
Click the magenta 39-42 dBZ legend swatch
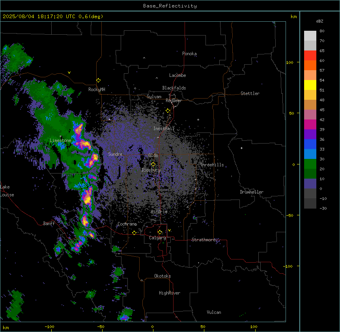pyautogui.click(x=310, y=124)
